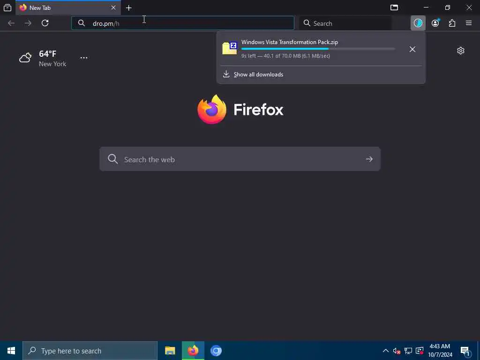This screenshot has height=360, width=480.
Task: Click the taskbar clock showing 4:43 AM
Action: (440, 351)
